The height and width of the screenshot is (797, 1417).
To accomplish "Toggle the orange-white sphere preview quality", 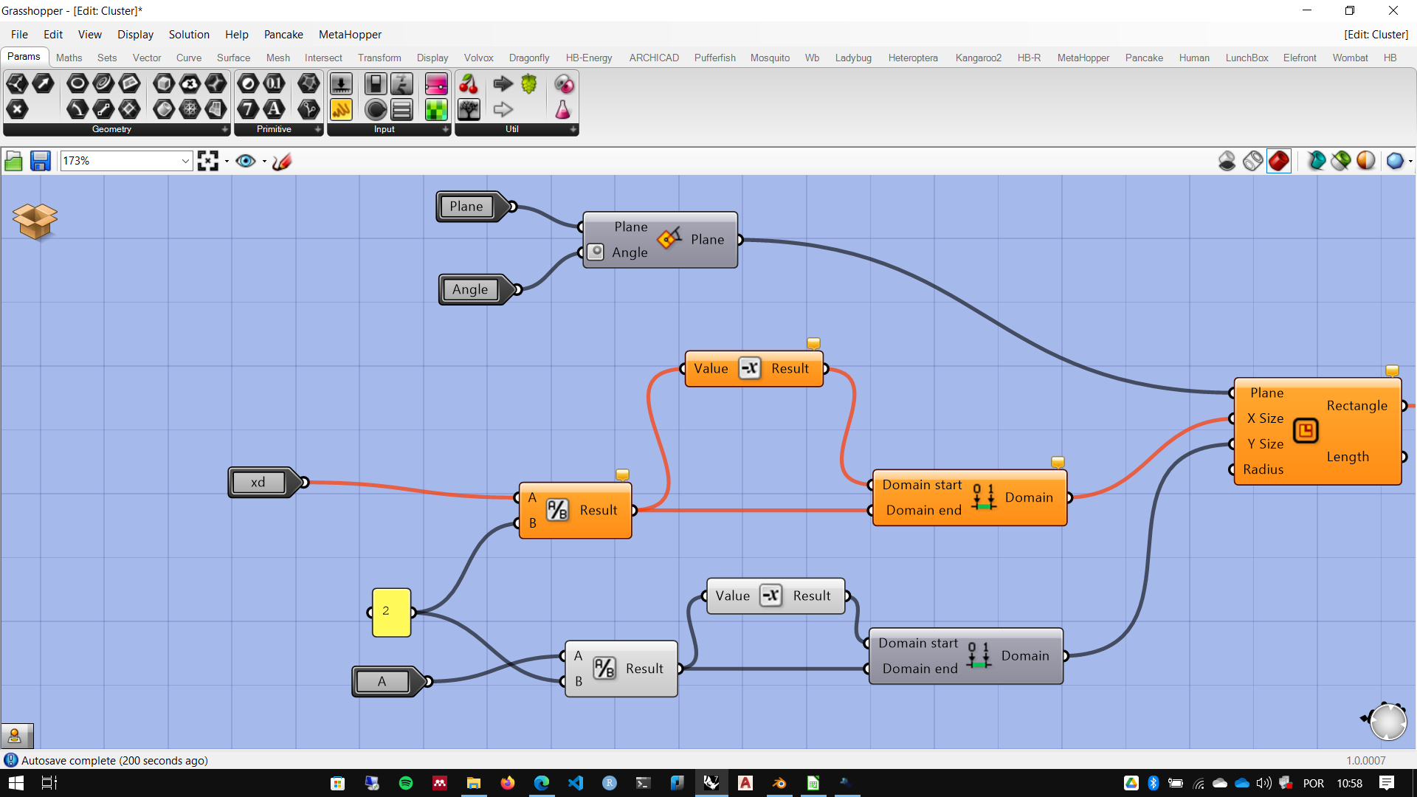I will coord(1366,161).
